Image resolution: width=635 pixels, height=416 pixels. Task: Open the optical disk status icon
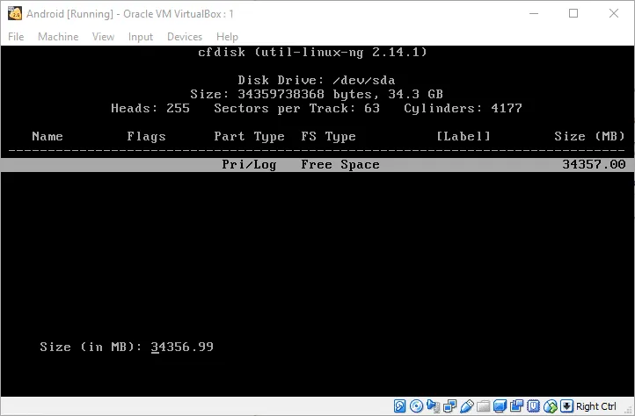pyautogui.click(x=416, y=406)
